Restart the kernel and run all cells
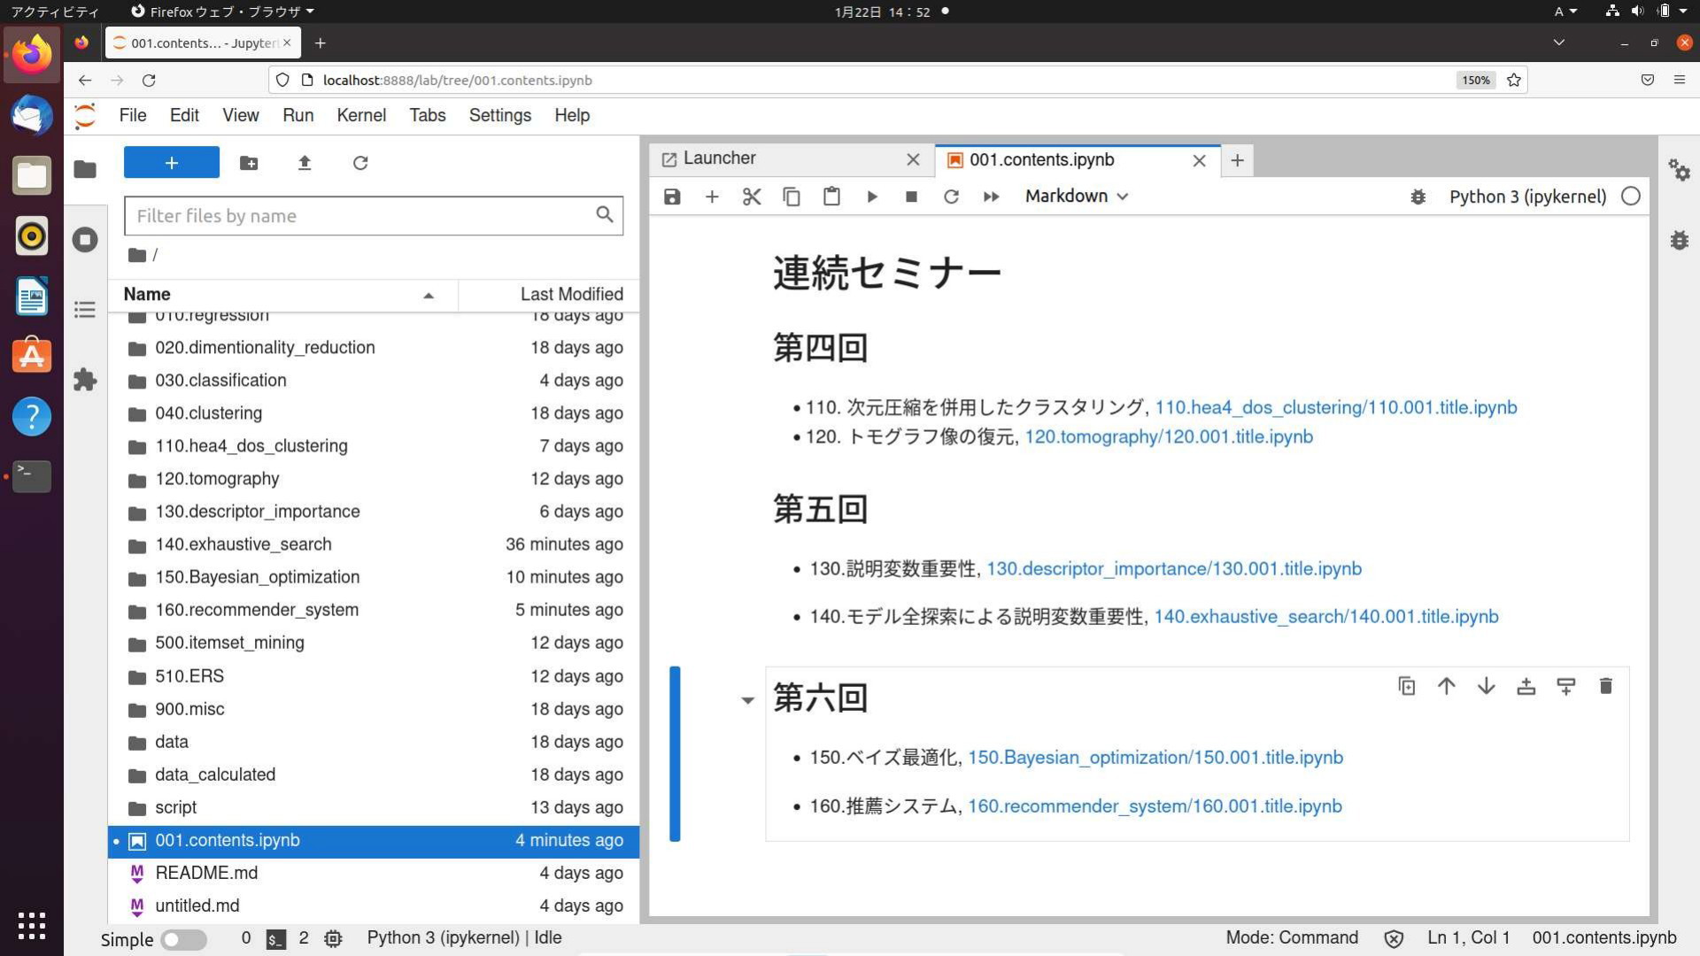The width and height of the screenshot is (1700, 956). click(x=991, y=197)
